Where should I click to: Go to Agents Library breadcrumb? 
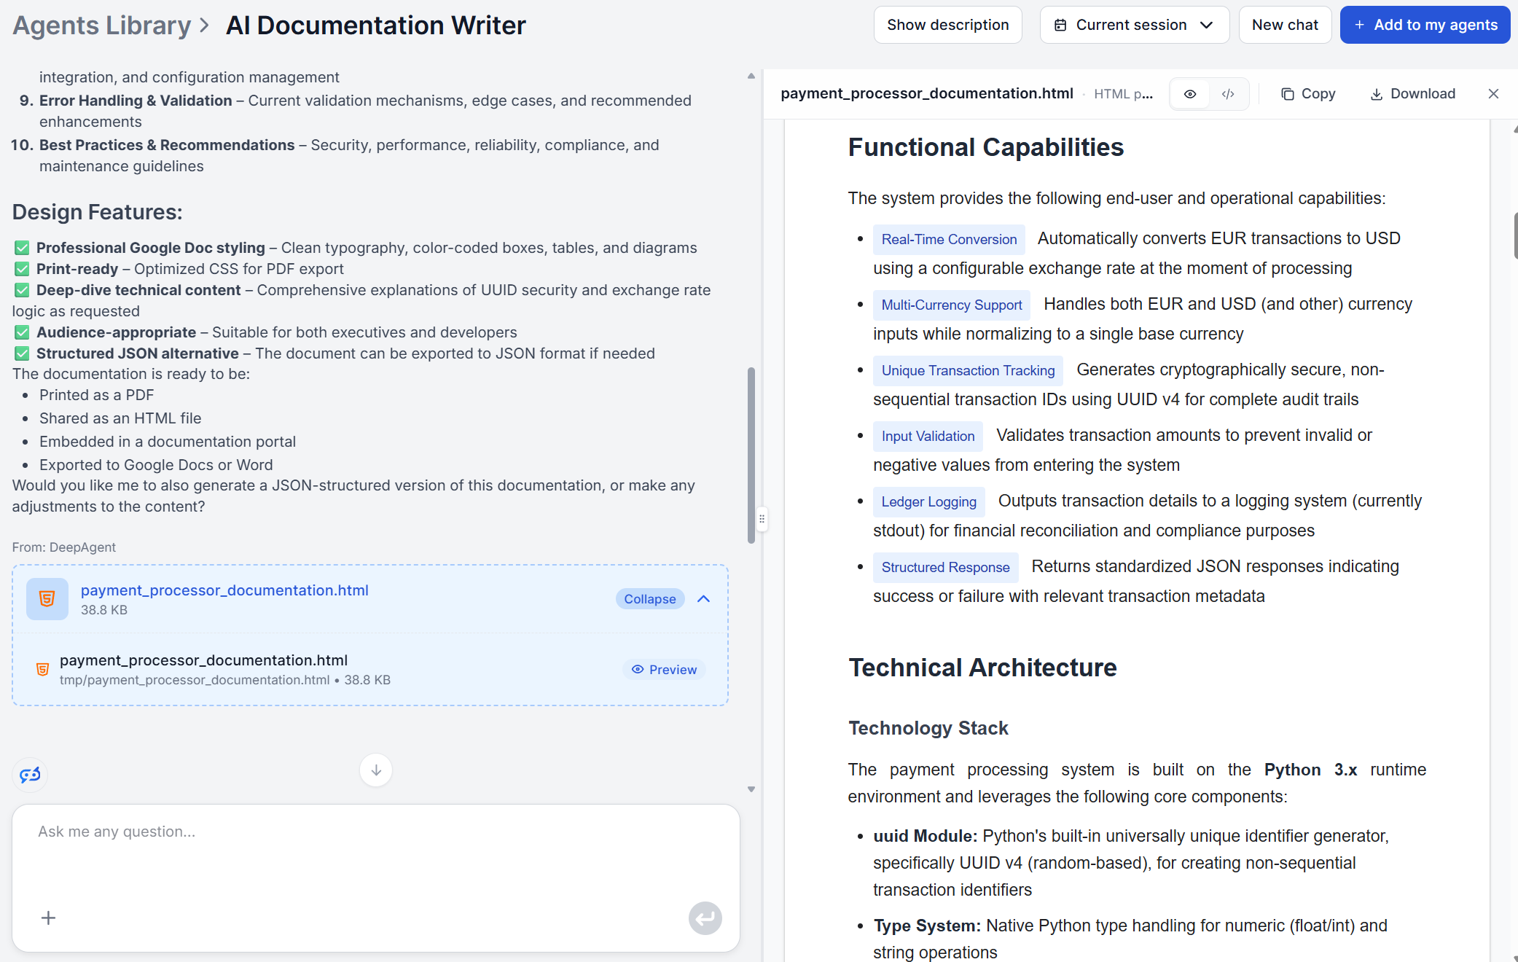tap(101, 26)
